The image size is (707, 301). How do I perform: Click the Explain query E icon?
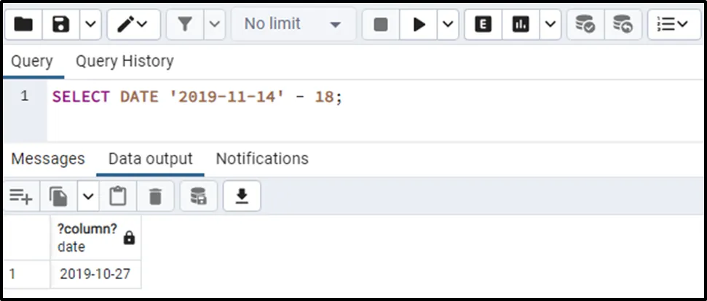(x=483, y=25)
